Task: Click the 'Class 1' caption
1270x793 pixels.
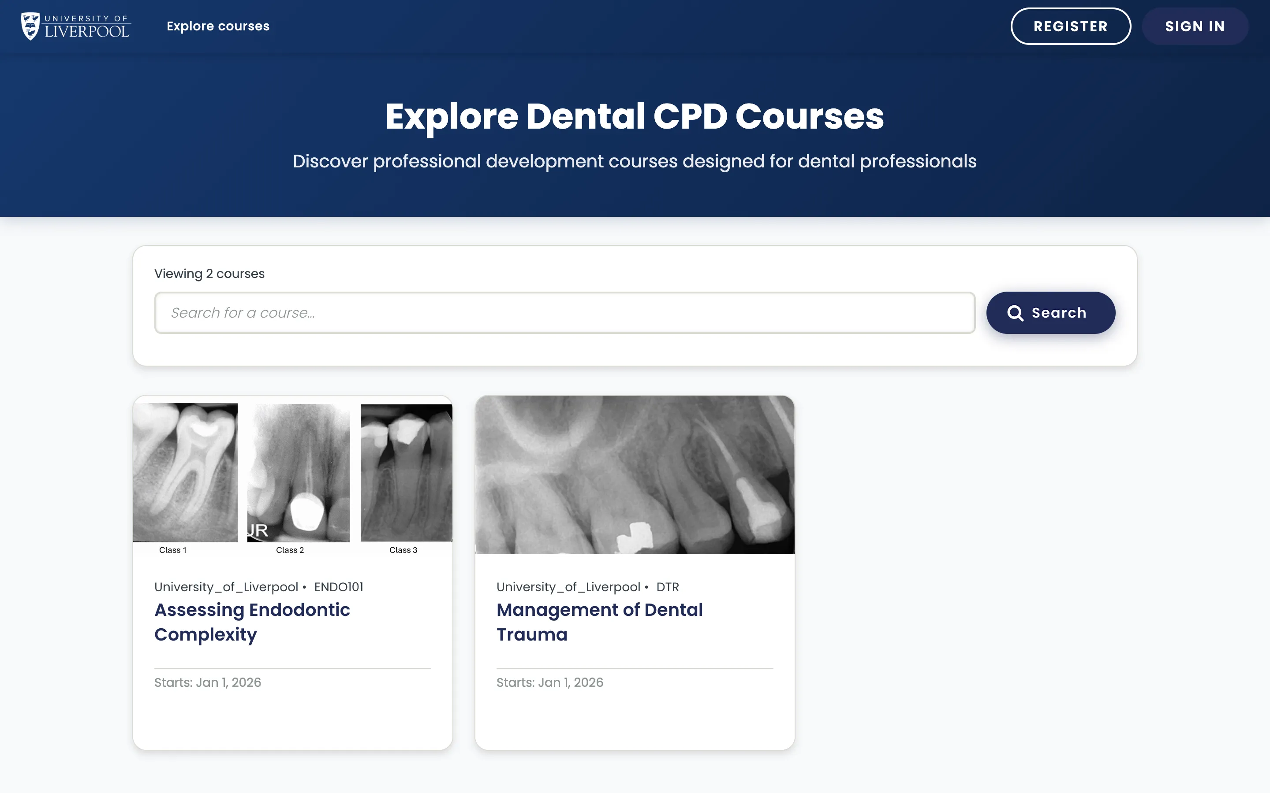Action: pos(173,550)
